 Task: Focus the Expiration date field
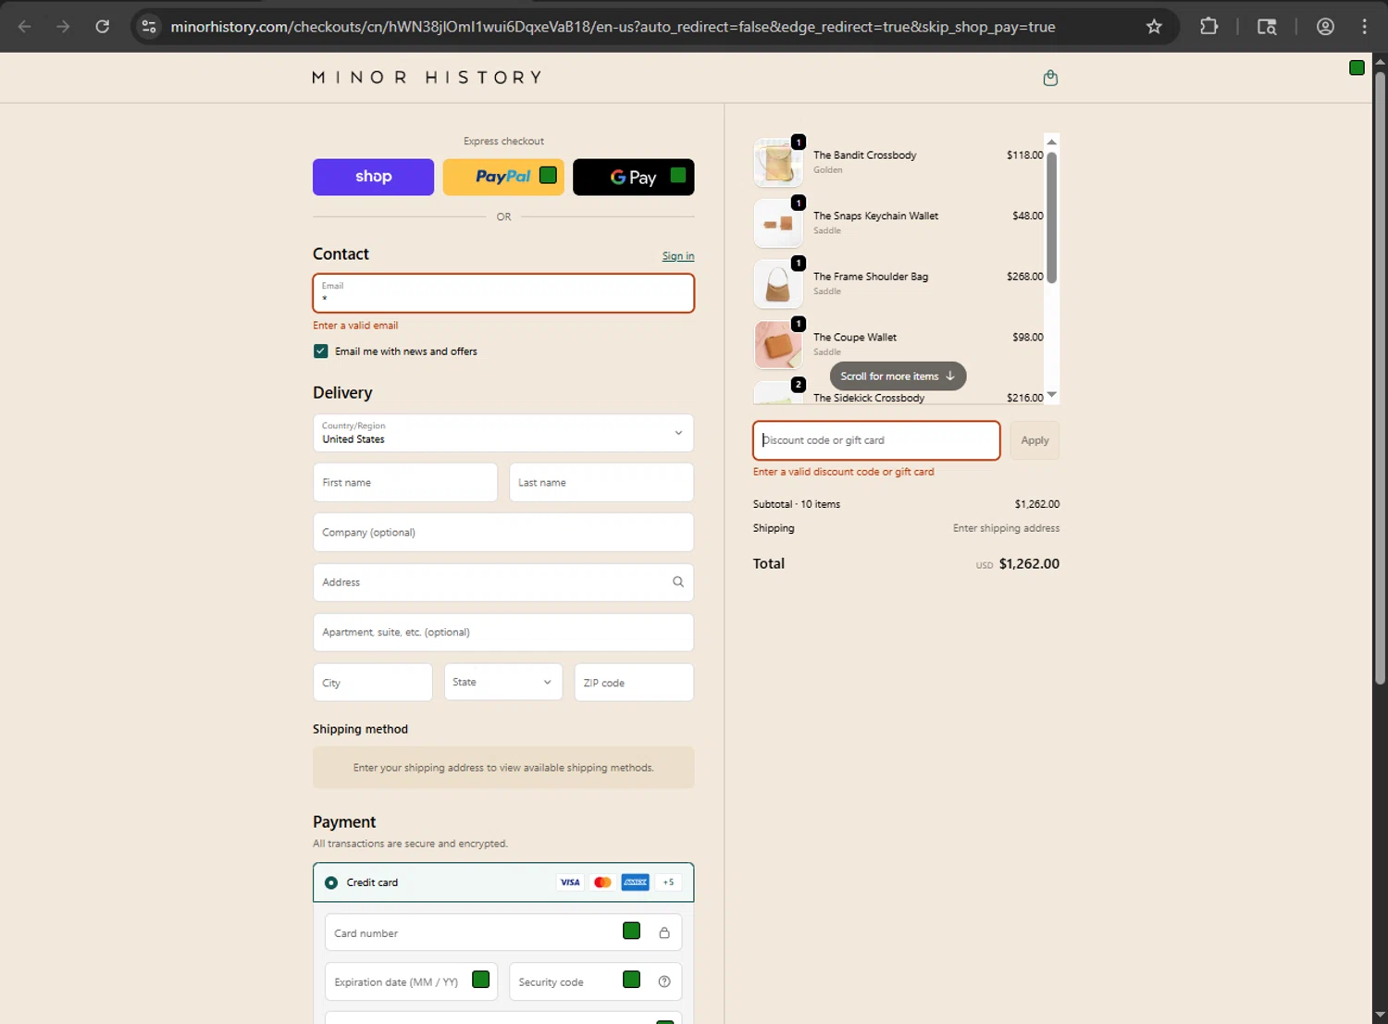click(411, 981)
